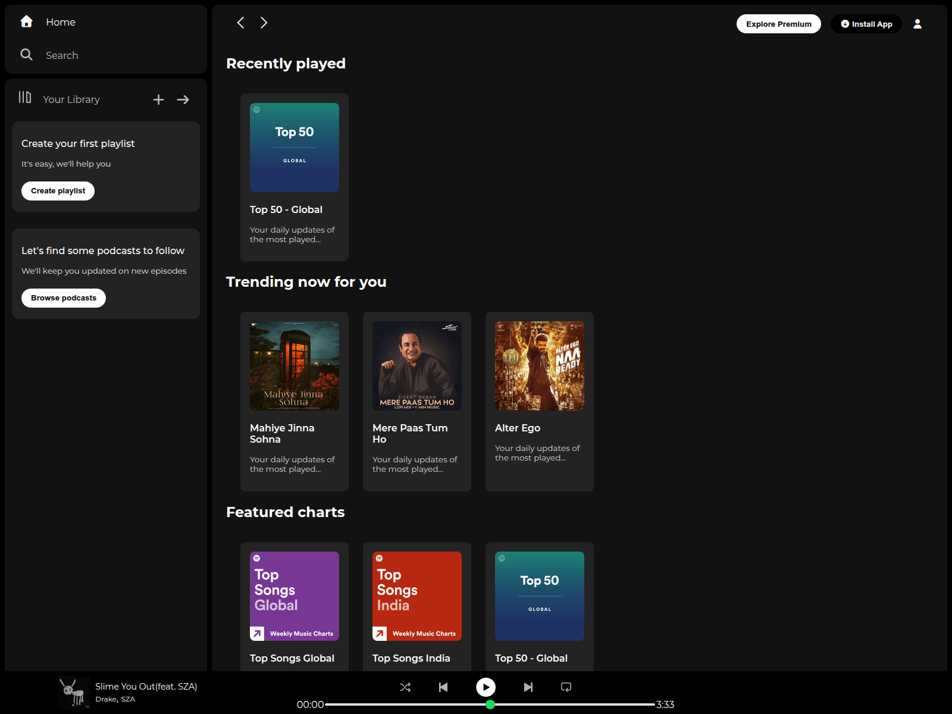Select the Your Library label

71,99
